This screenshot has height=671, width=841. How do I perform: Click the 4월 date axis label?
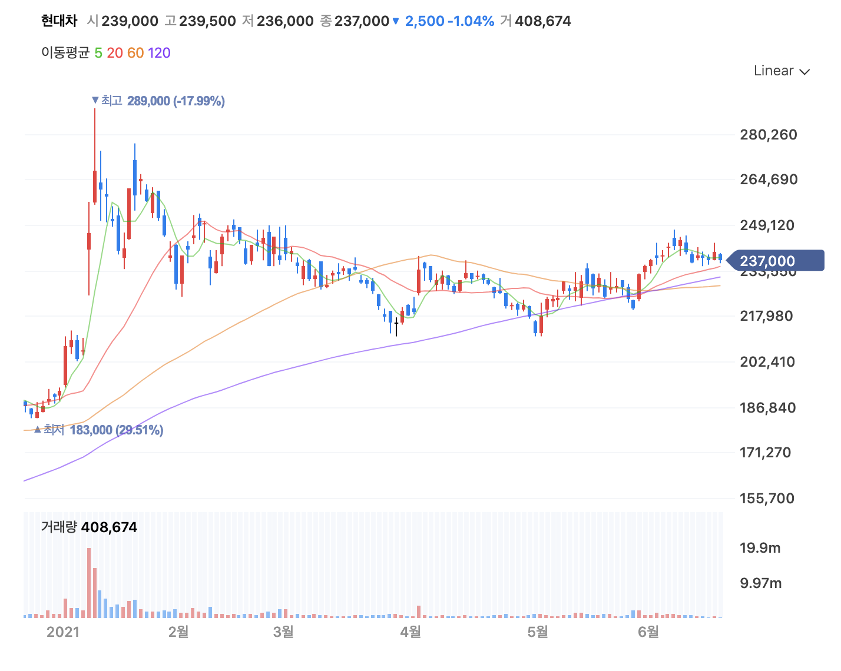pos(410,632)
